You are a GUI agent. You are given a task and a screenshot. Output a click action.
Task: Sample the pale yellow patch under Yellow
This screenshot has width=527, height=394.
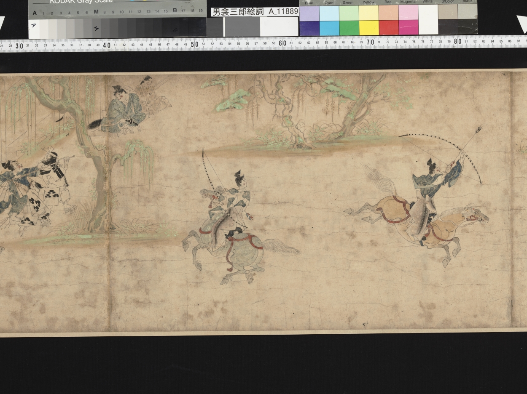click(x=368, y=13)
